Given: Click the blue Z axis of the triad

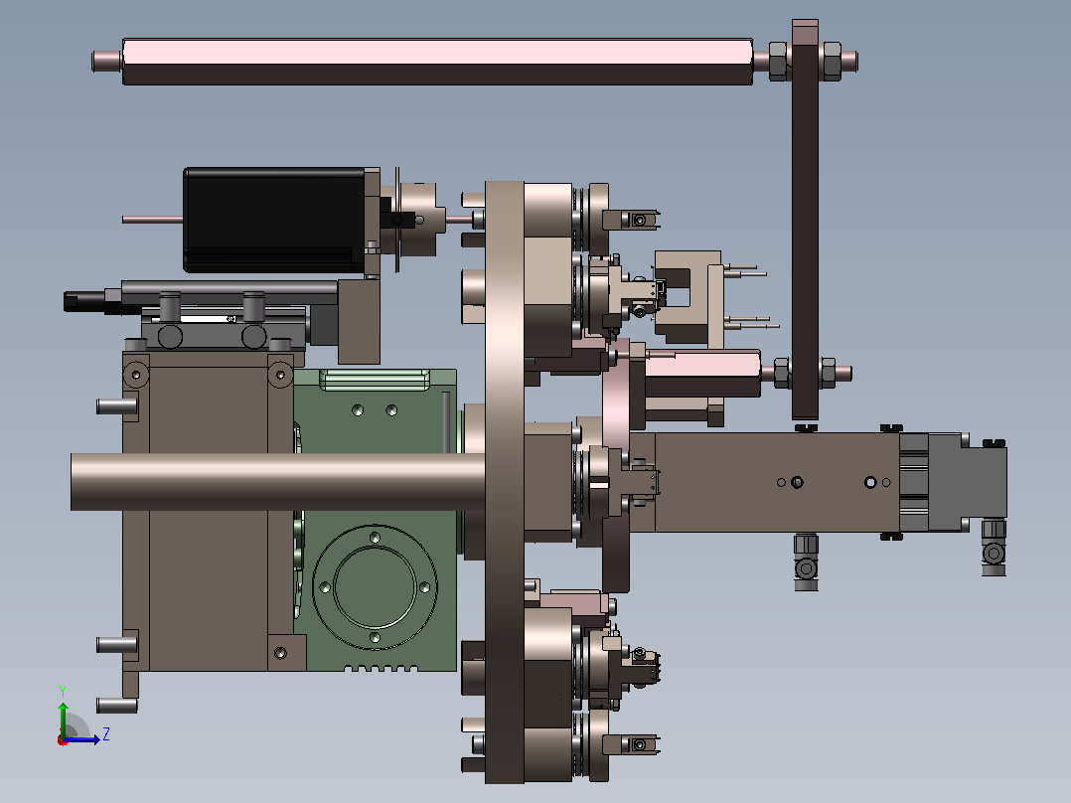Looking at the screenshot, I should point(81,739).
